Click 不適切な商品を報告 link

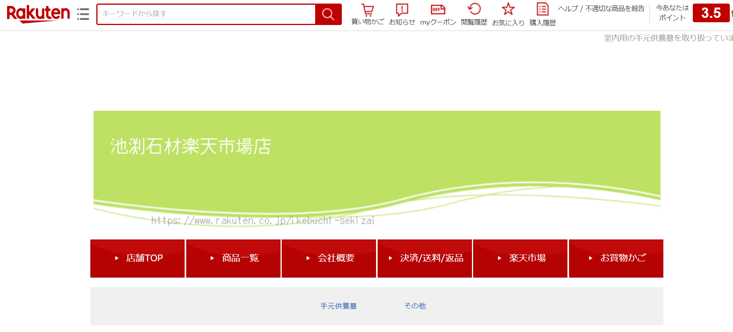pos(615,9)
